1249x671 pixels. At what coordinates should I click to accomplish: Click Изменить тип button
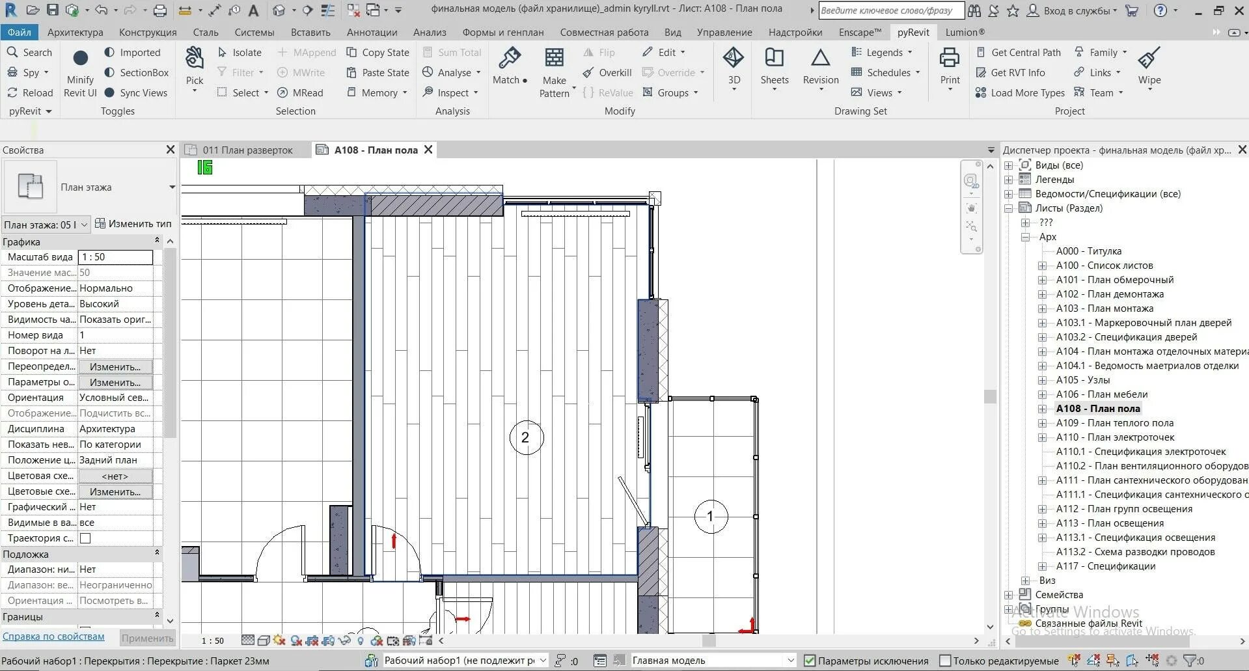click(x=133, y=224)
